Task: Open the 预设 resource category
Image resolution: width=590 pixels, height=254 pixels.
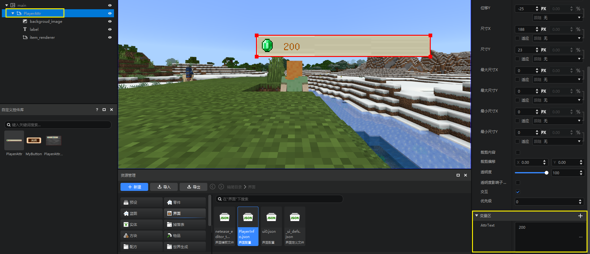Action: [141, 202]
